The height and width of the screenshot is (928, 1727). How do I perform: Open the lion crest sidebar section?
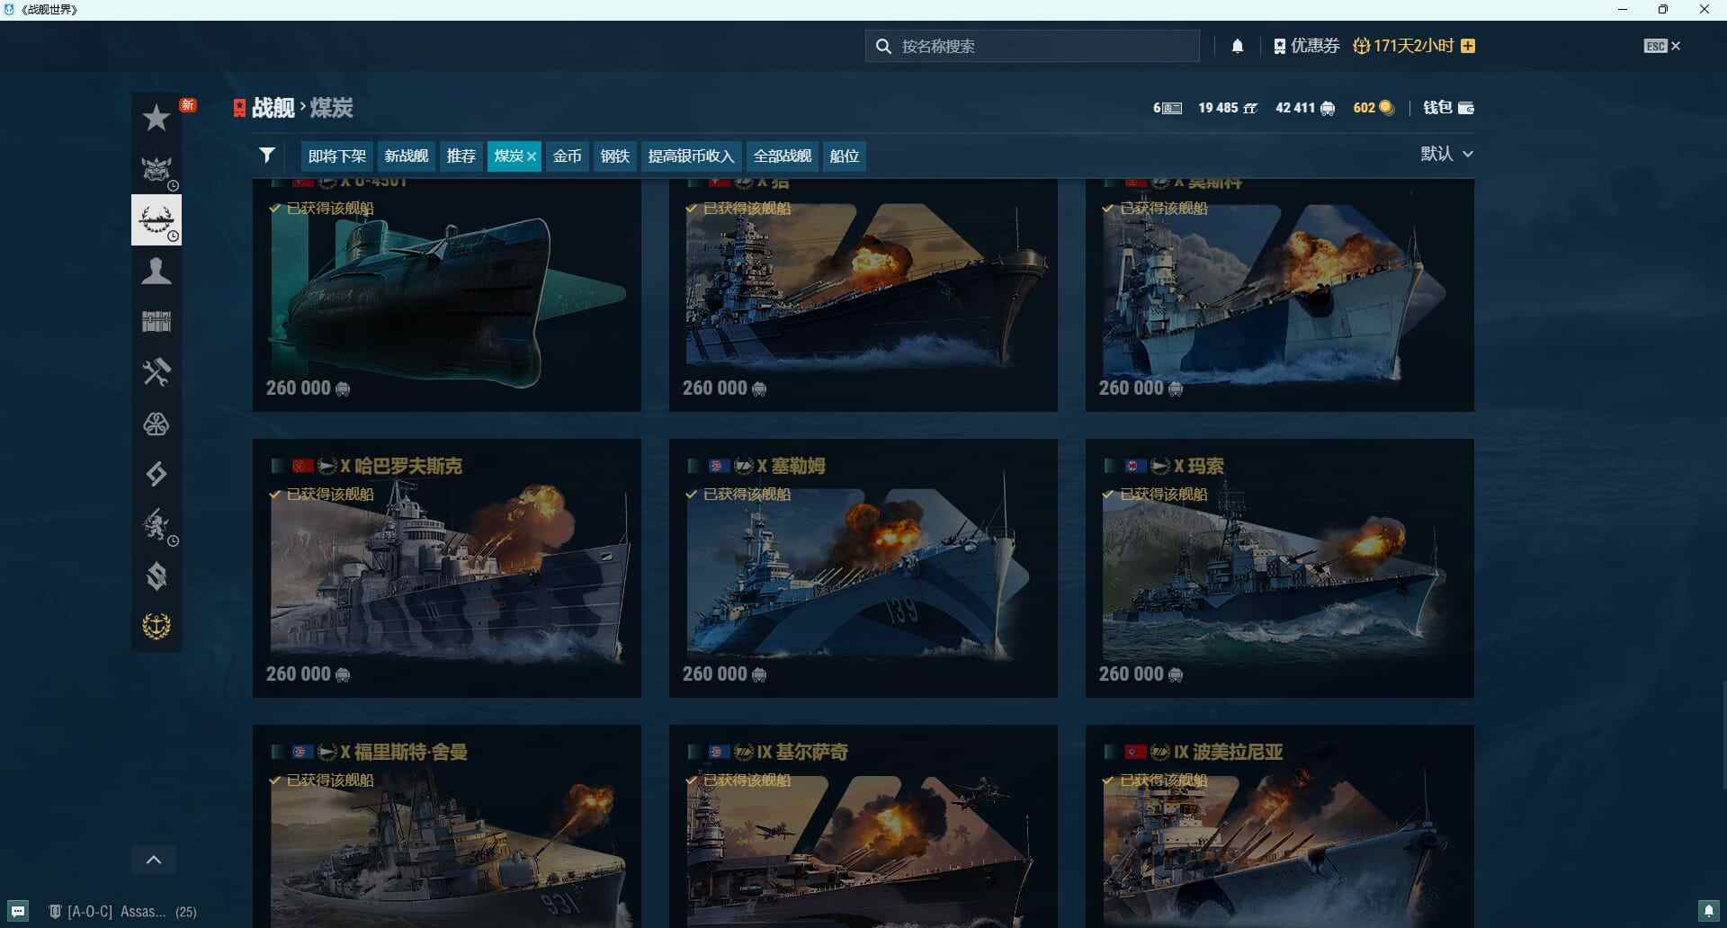tap(157, 525)
